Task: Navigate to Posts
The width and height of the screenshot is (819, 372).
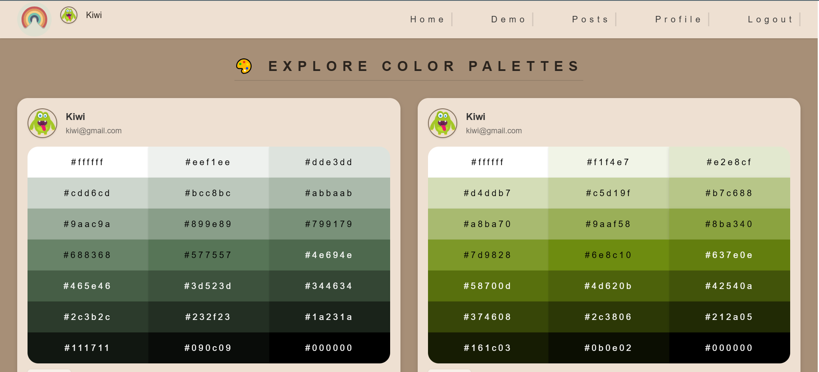Action: (x=590, y=19)
